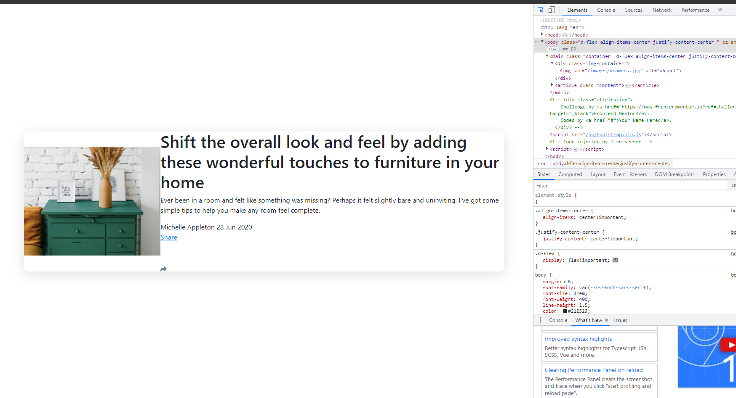Click the Share link on the article
Viewport: 736px width, 398px height.
[x=168, y=237]
